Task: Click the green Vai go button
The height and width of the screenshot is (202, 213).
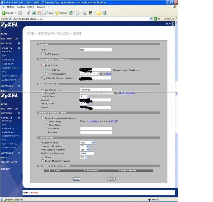Action: click(x=155, y=19)
